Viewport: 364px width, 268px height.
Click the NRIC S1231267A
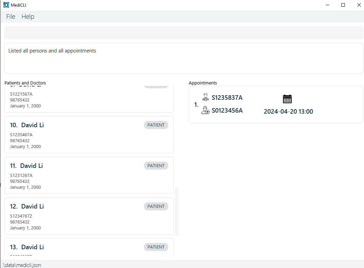(x=21, y=176)
